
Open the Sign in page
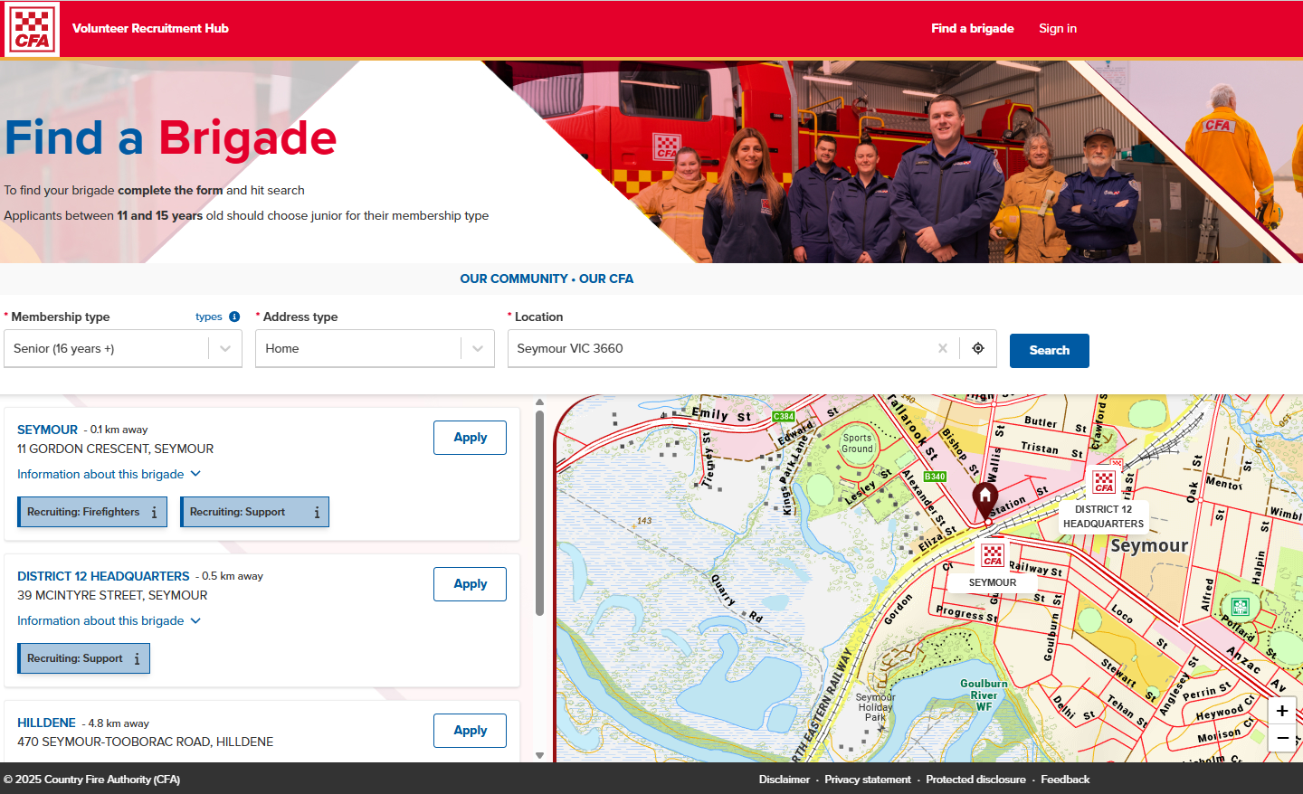click(x=1058, y=28)
